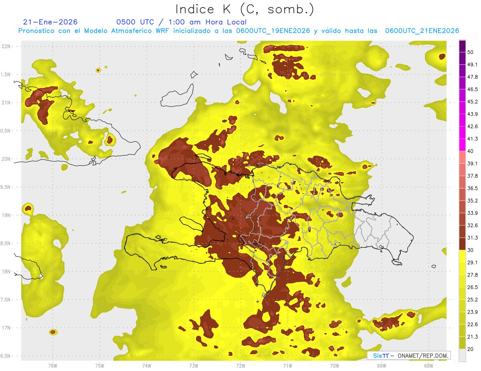Click the "22N" latitude axis label
Screen dimensions: 481x371
(x=6, y=46)
